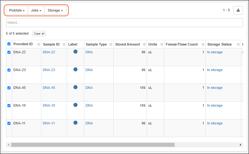Open the Picklists dropdown menu
The width and height of the screenshot is (249, 154).
[17, 11]
